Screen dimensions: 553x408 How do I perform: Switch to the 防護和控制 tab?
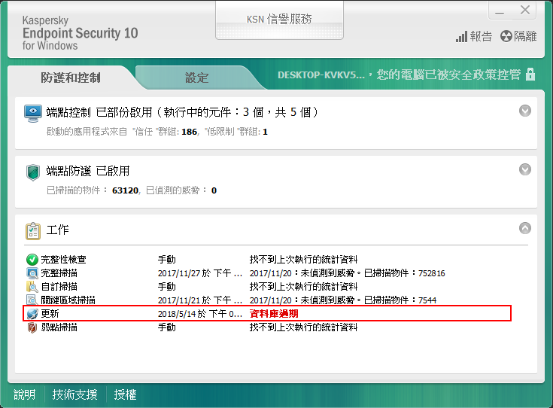coord(71,78)
